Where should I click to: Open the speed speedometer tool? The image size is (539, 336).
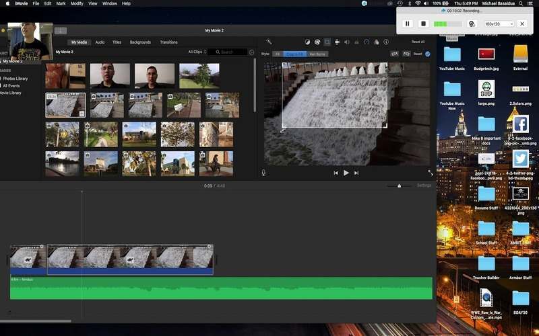(x=367, y=42)
